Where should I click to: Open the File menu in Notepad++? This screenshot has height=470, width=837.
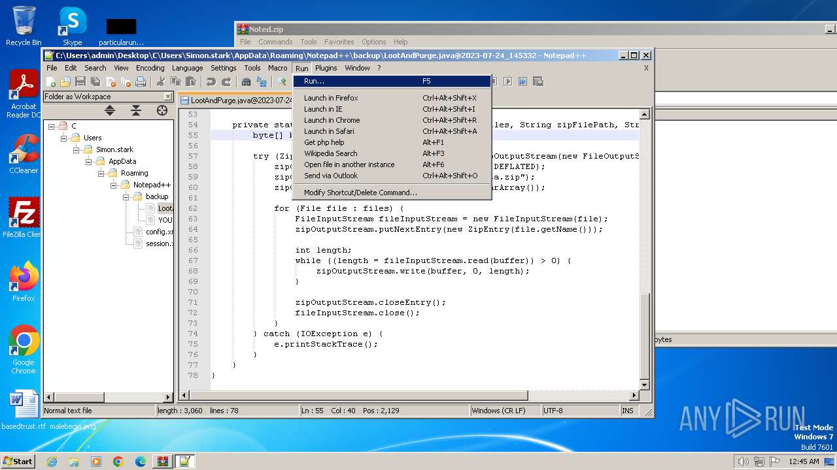pos(52,68)
